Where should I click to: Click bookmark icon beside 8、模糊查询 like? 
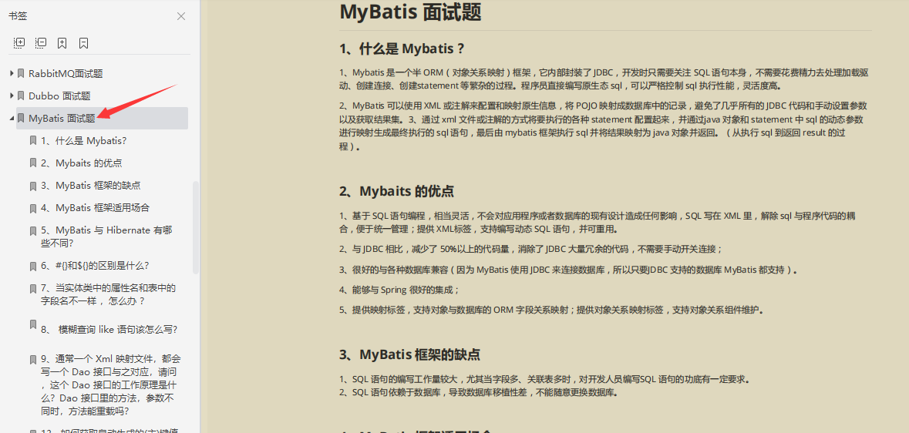[34, 324]
